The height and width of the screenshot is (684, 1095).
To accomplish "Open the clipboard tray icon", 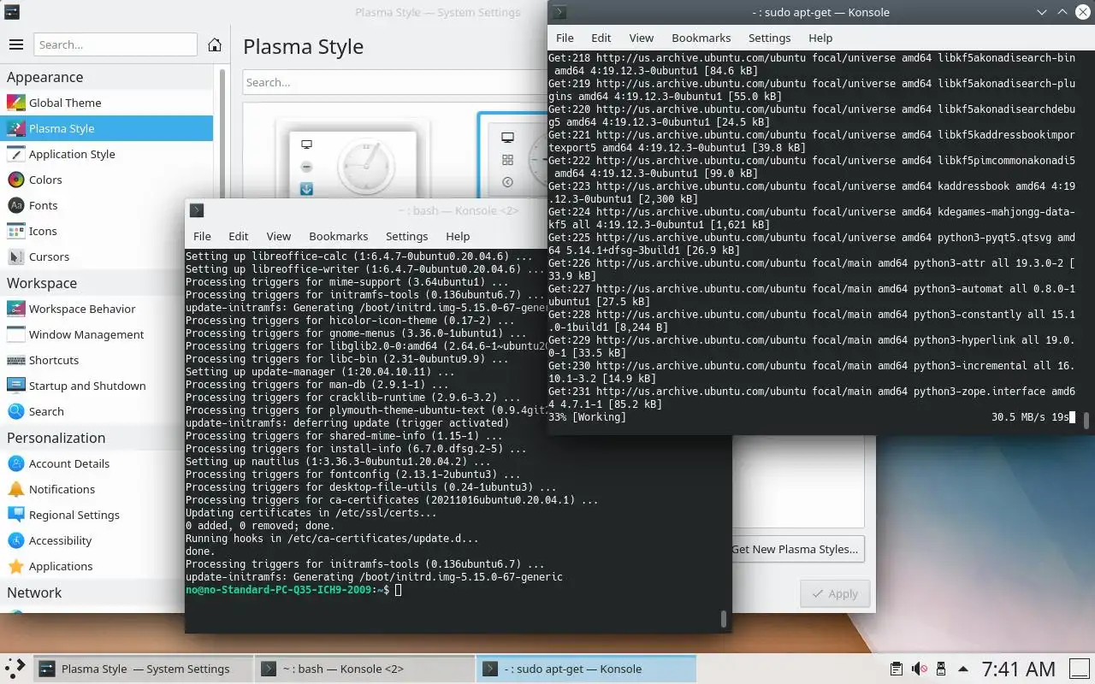I will click(x=896, y=669).
